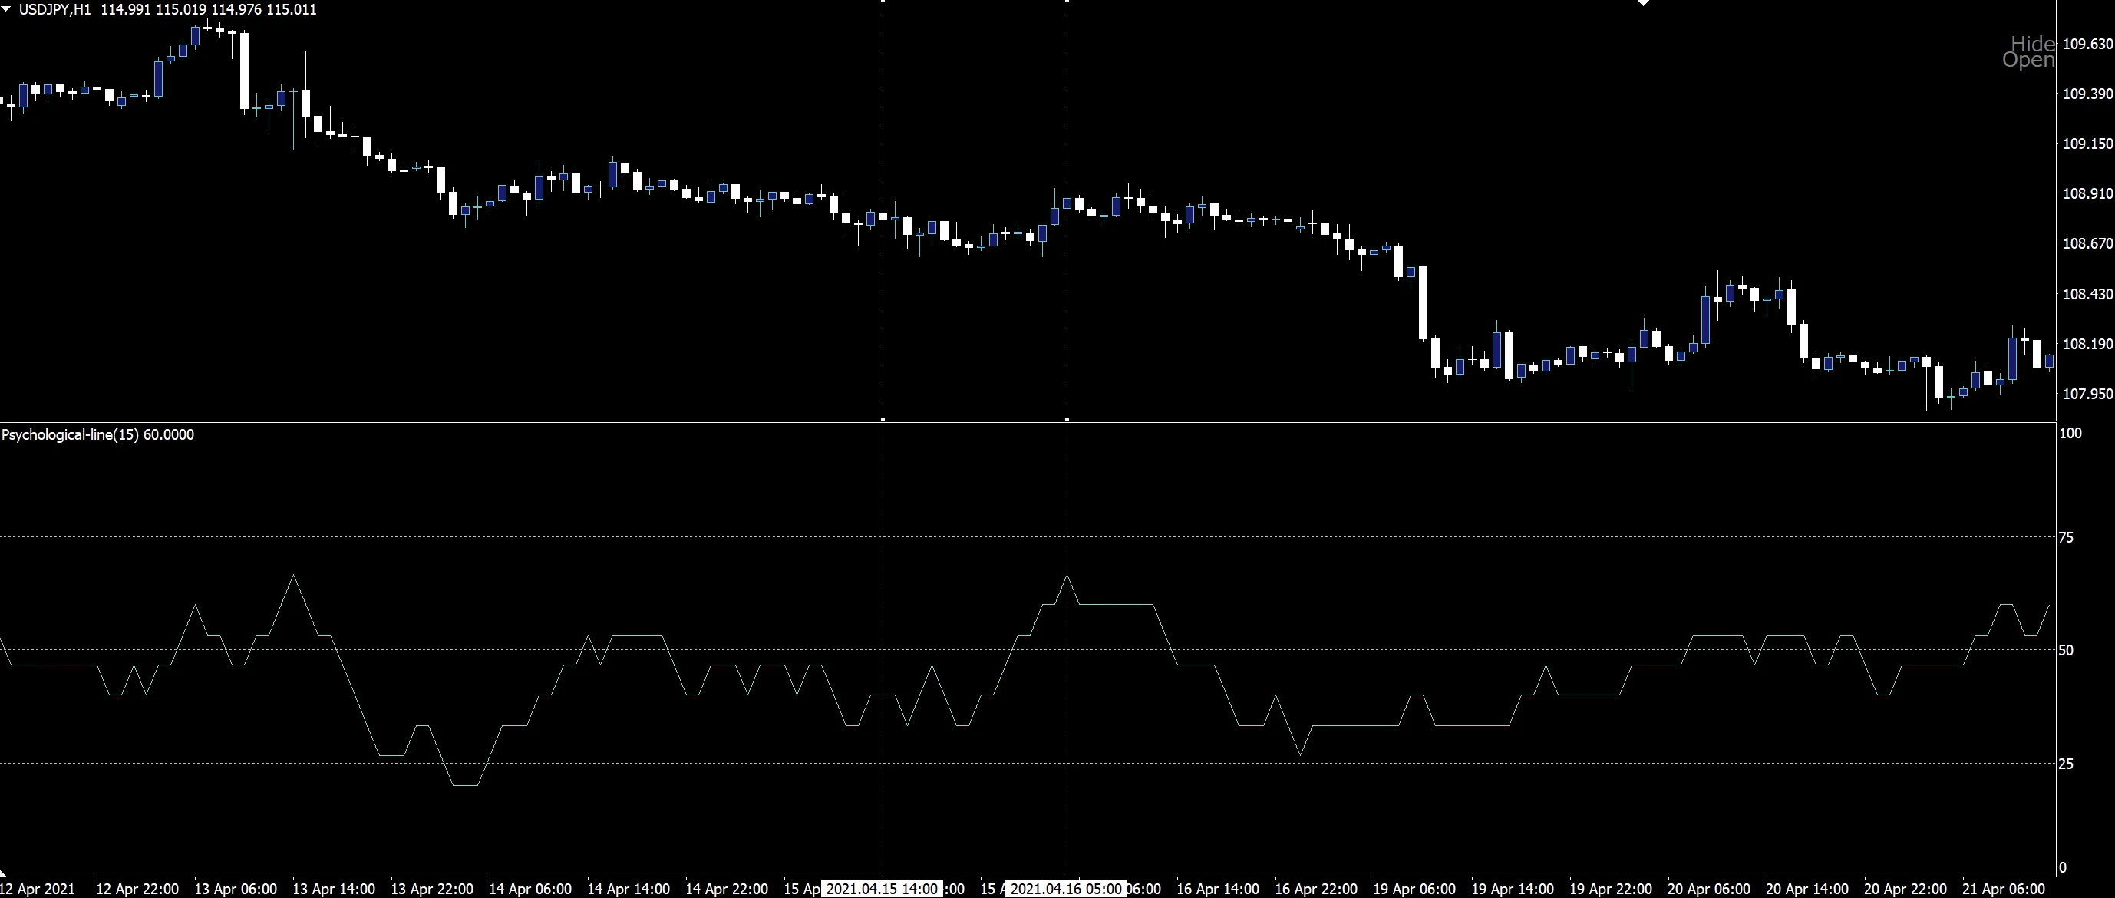Click the USDJPY,H1 symbol title text
2115x898 pixels.
[55, 10]
